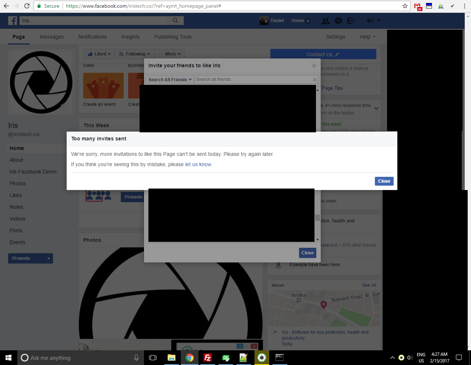Open Daniel's profile in top bar
Screen dimensions: 471x365
click(x=272, y=21)
